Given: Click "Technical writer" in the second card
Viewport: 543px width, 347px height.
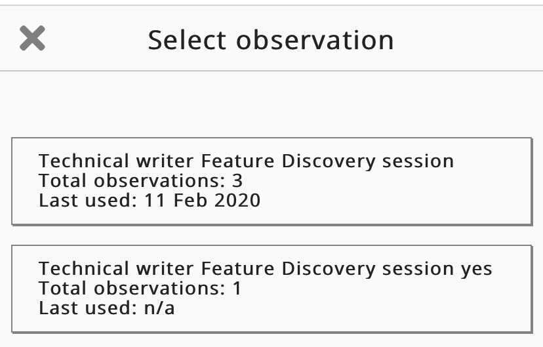Looking at the screenshot, I should [116, 269].
